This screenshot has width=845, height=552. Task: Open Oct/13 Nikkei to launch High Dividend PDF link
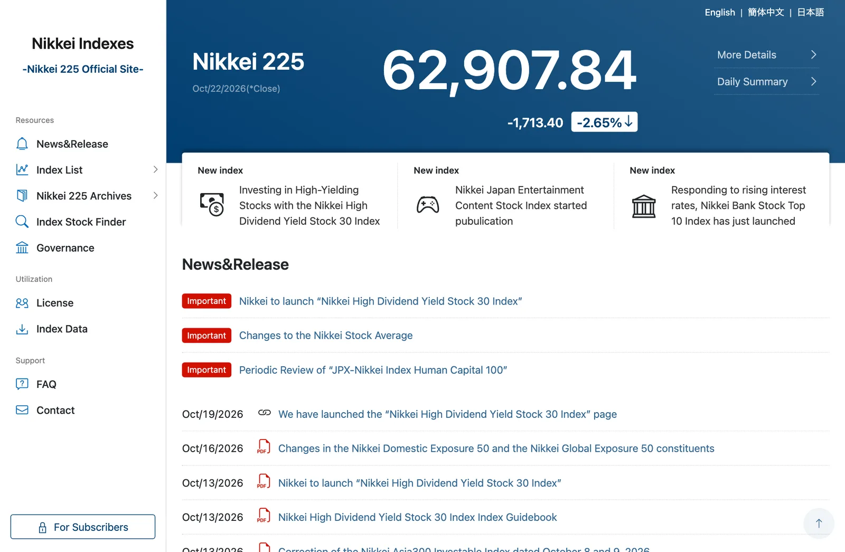420,483
